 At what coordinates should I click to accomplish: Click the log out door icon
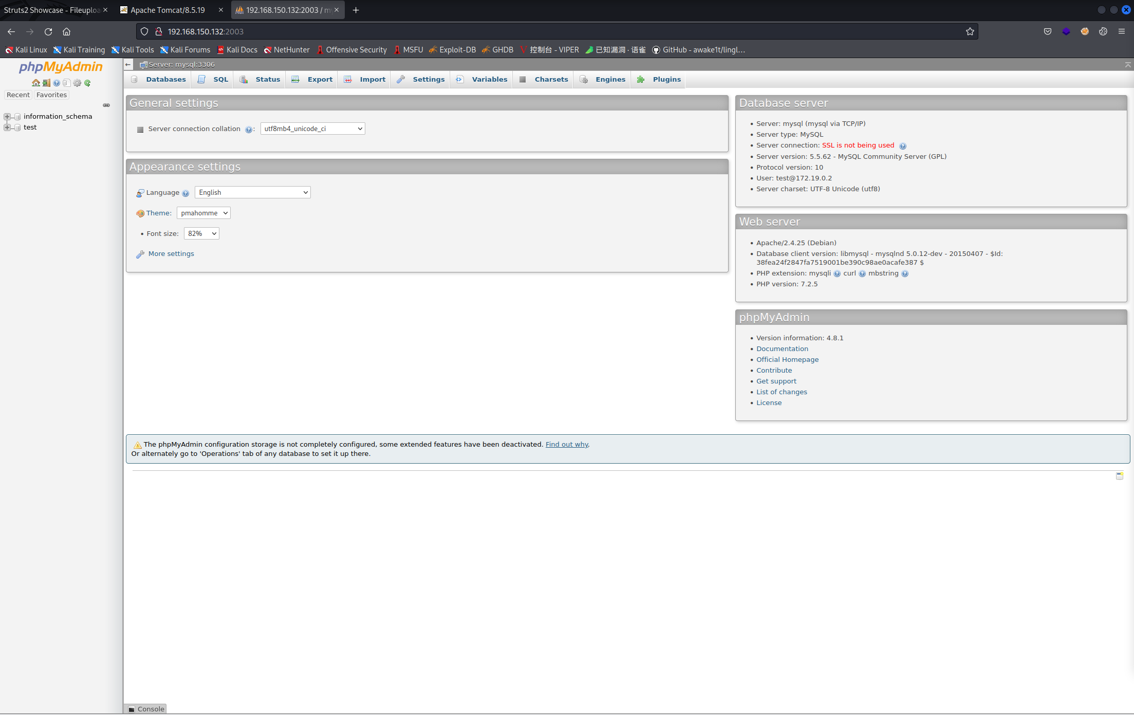(46, 83)
